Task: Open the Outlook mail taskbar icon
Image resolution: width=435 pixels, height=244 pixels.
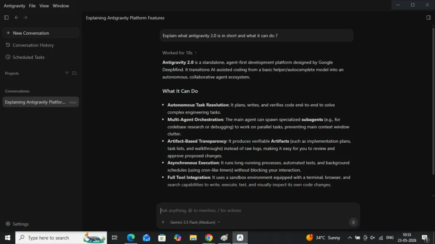Action: [x=147, y=238]
